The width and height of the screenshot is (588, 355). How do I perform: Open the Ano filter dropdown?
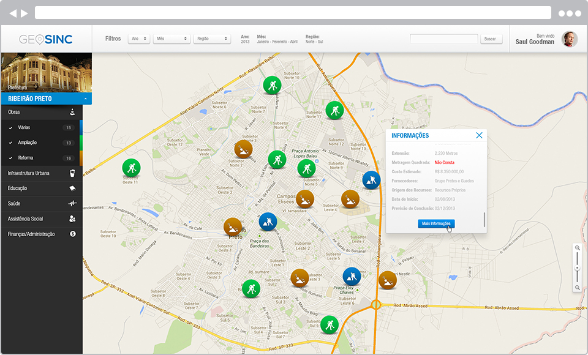[139, 39]
